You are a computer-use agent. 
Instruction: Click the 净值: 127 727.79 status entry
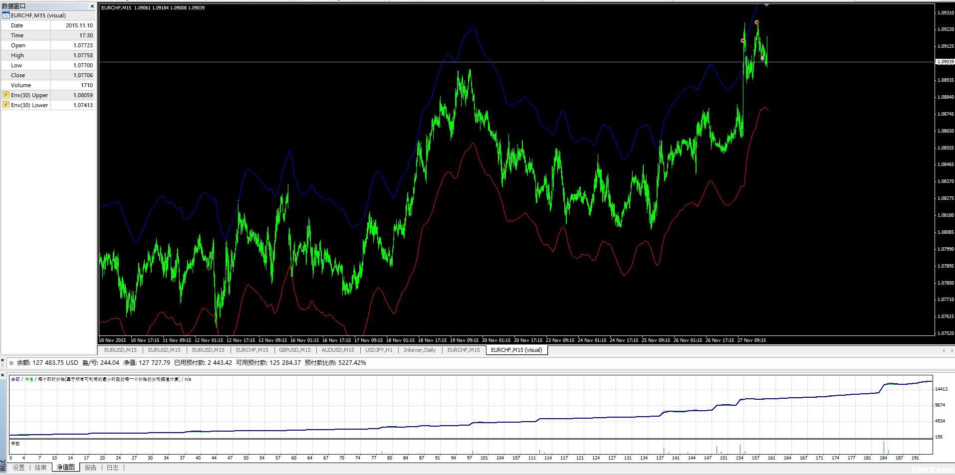(147, 363)
